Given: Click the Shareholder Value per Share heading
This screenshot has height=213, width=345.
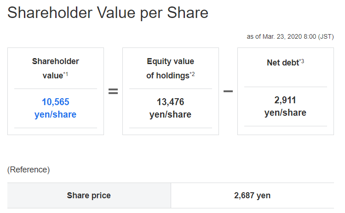Looking at the screenshot, I should pyautogui.click(x=108, y=13).
